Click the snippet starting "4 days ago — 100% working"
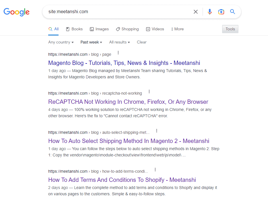The height and width of the screenshot is (203, 268). click(x=130, y=113)
